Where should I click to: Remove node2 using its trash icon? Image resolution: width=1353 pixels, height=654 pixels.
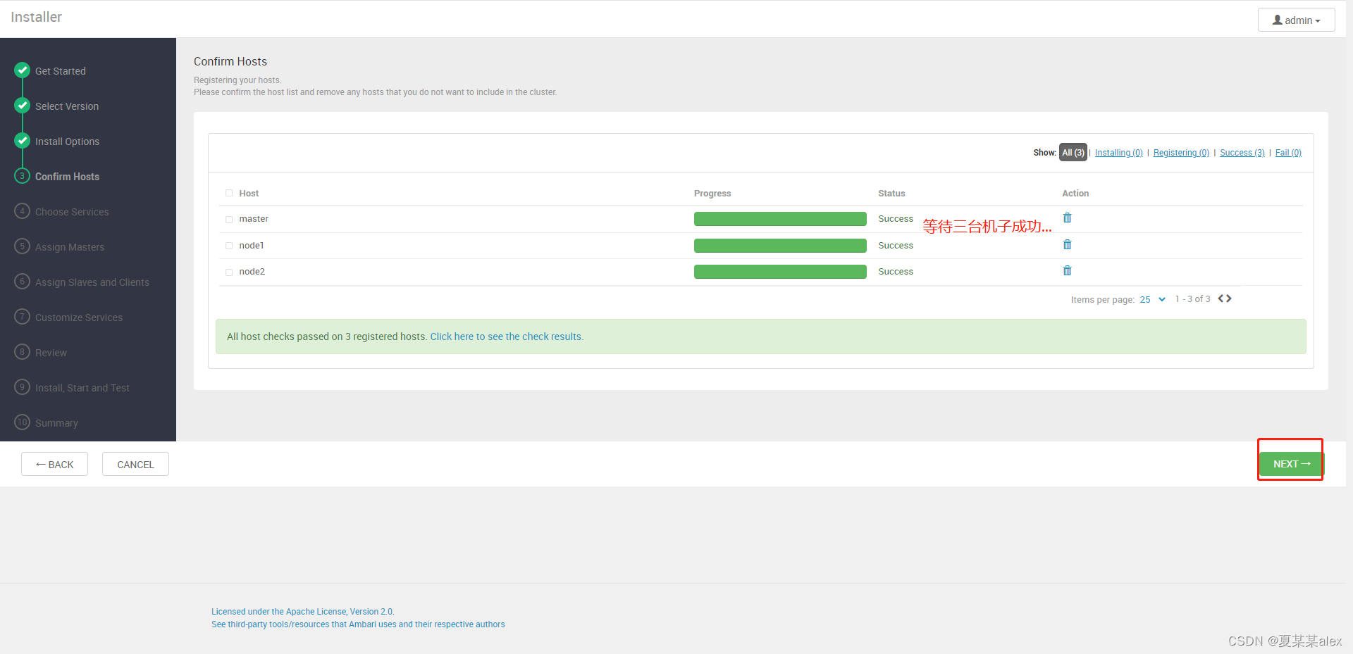pos(1067,271)
